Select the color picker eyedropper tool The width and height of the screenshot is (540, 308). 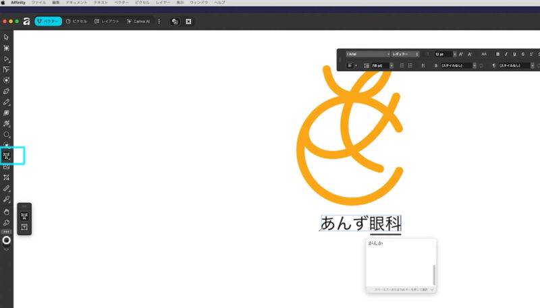tap(6, 199)
